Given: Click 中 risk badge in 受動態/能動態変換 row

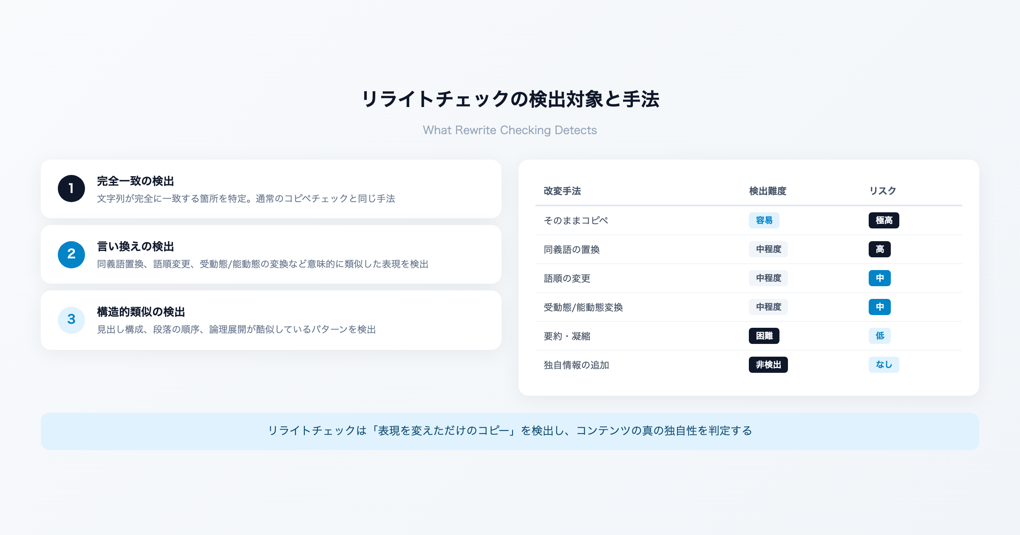Looking at the screenshot, I should [880, 307].
